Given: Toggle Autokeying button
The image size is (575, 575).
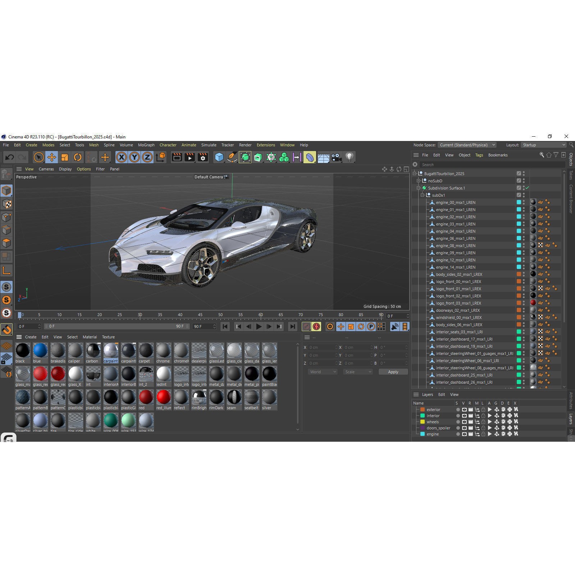Looking at the screenshot, I should [316, 327].
